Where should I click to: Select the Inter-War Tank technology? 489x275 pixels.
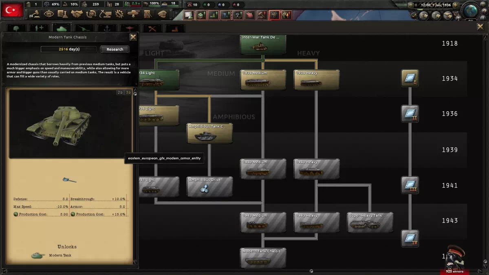[x=263, y=44]
